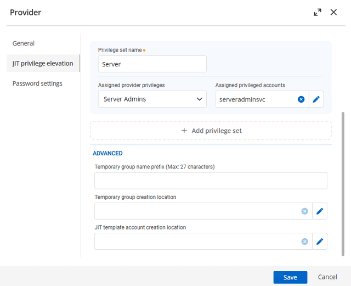Open the Password settings tab
The image size is (351, 286).
37,83
